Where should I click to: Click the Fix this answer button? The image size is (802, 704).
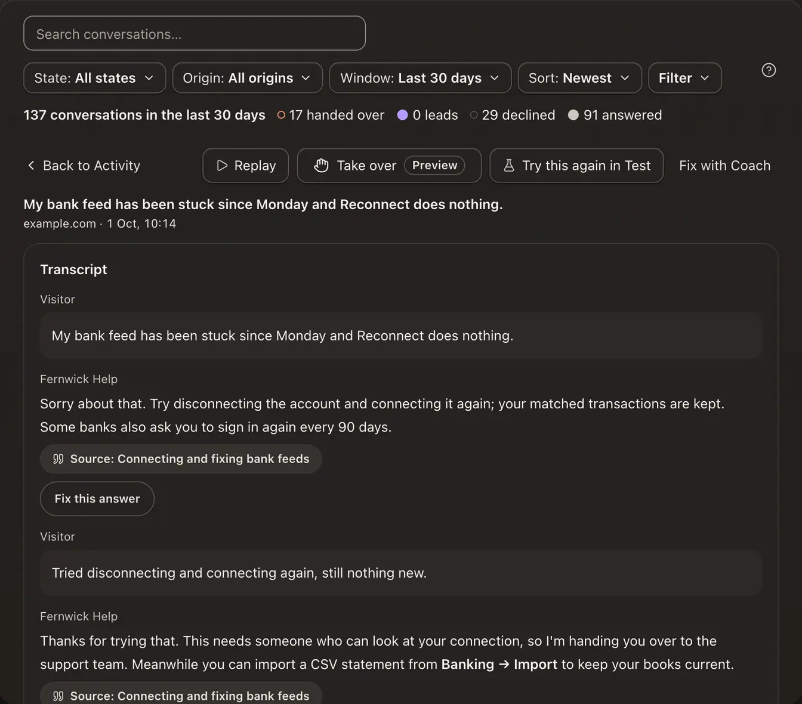click(x=97, y=499)
